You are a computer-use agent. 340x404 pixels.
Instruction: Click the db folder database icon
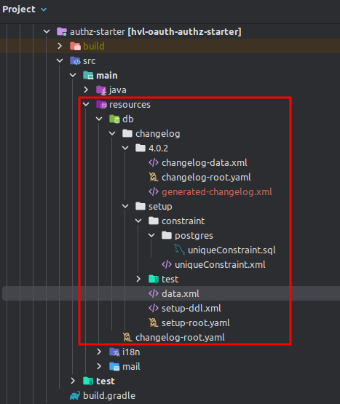tap(114, 119)
